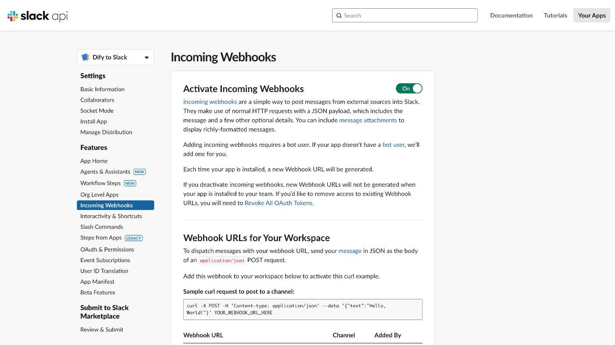Viewport: 615px width, 345px height.
Task: Go to the Tutorials page
Action: coord(555,15)
